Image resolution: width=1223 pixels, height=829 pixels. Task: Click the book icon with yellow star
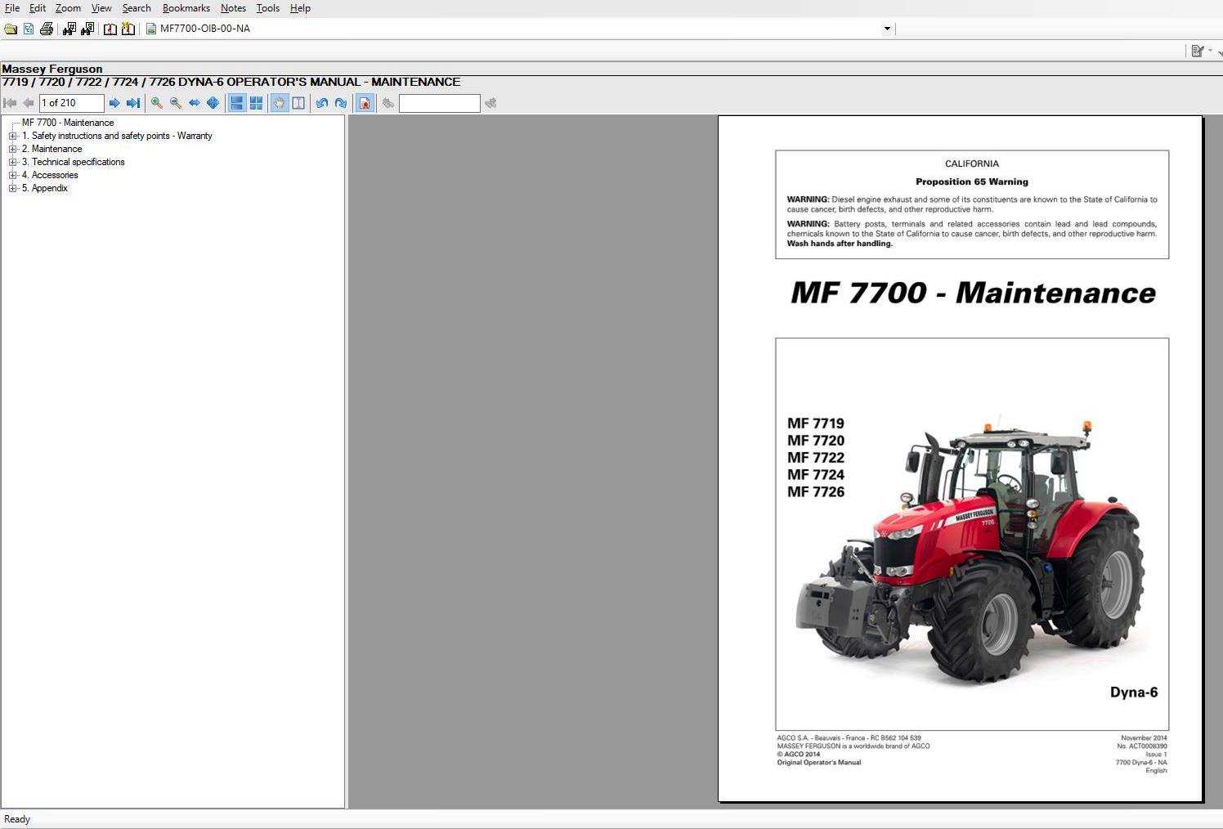(x=128, y=29)
